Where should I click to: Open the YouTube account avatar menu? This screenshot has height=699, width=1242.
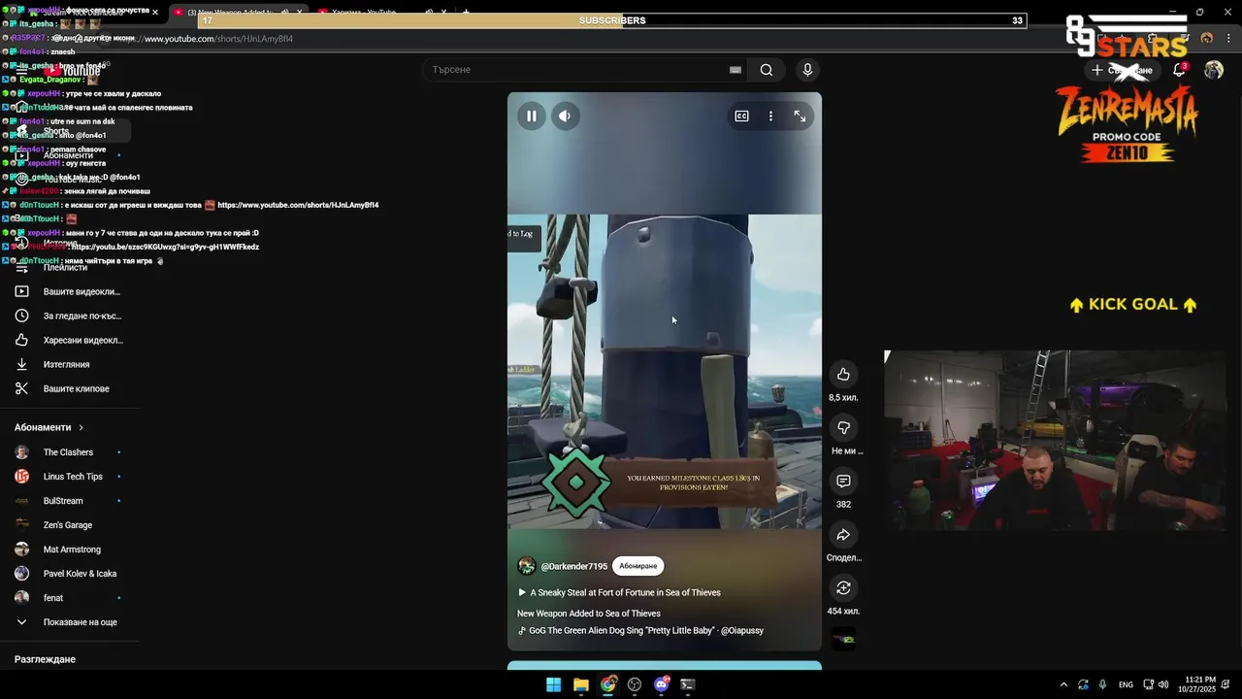coord(1214,70)
